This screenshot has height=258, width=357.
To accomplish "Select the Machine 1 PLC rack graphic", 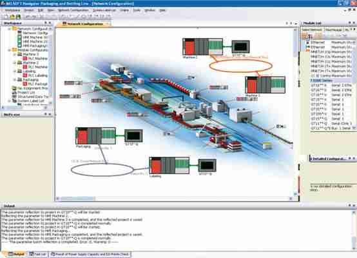I will (x=202, y=46).
